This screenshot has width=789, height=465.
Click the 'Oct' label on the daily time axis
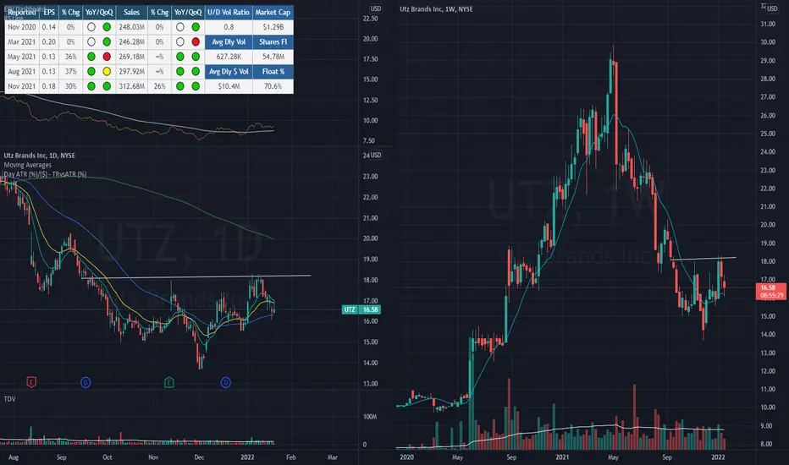tap(108, 457)
